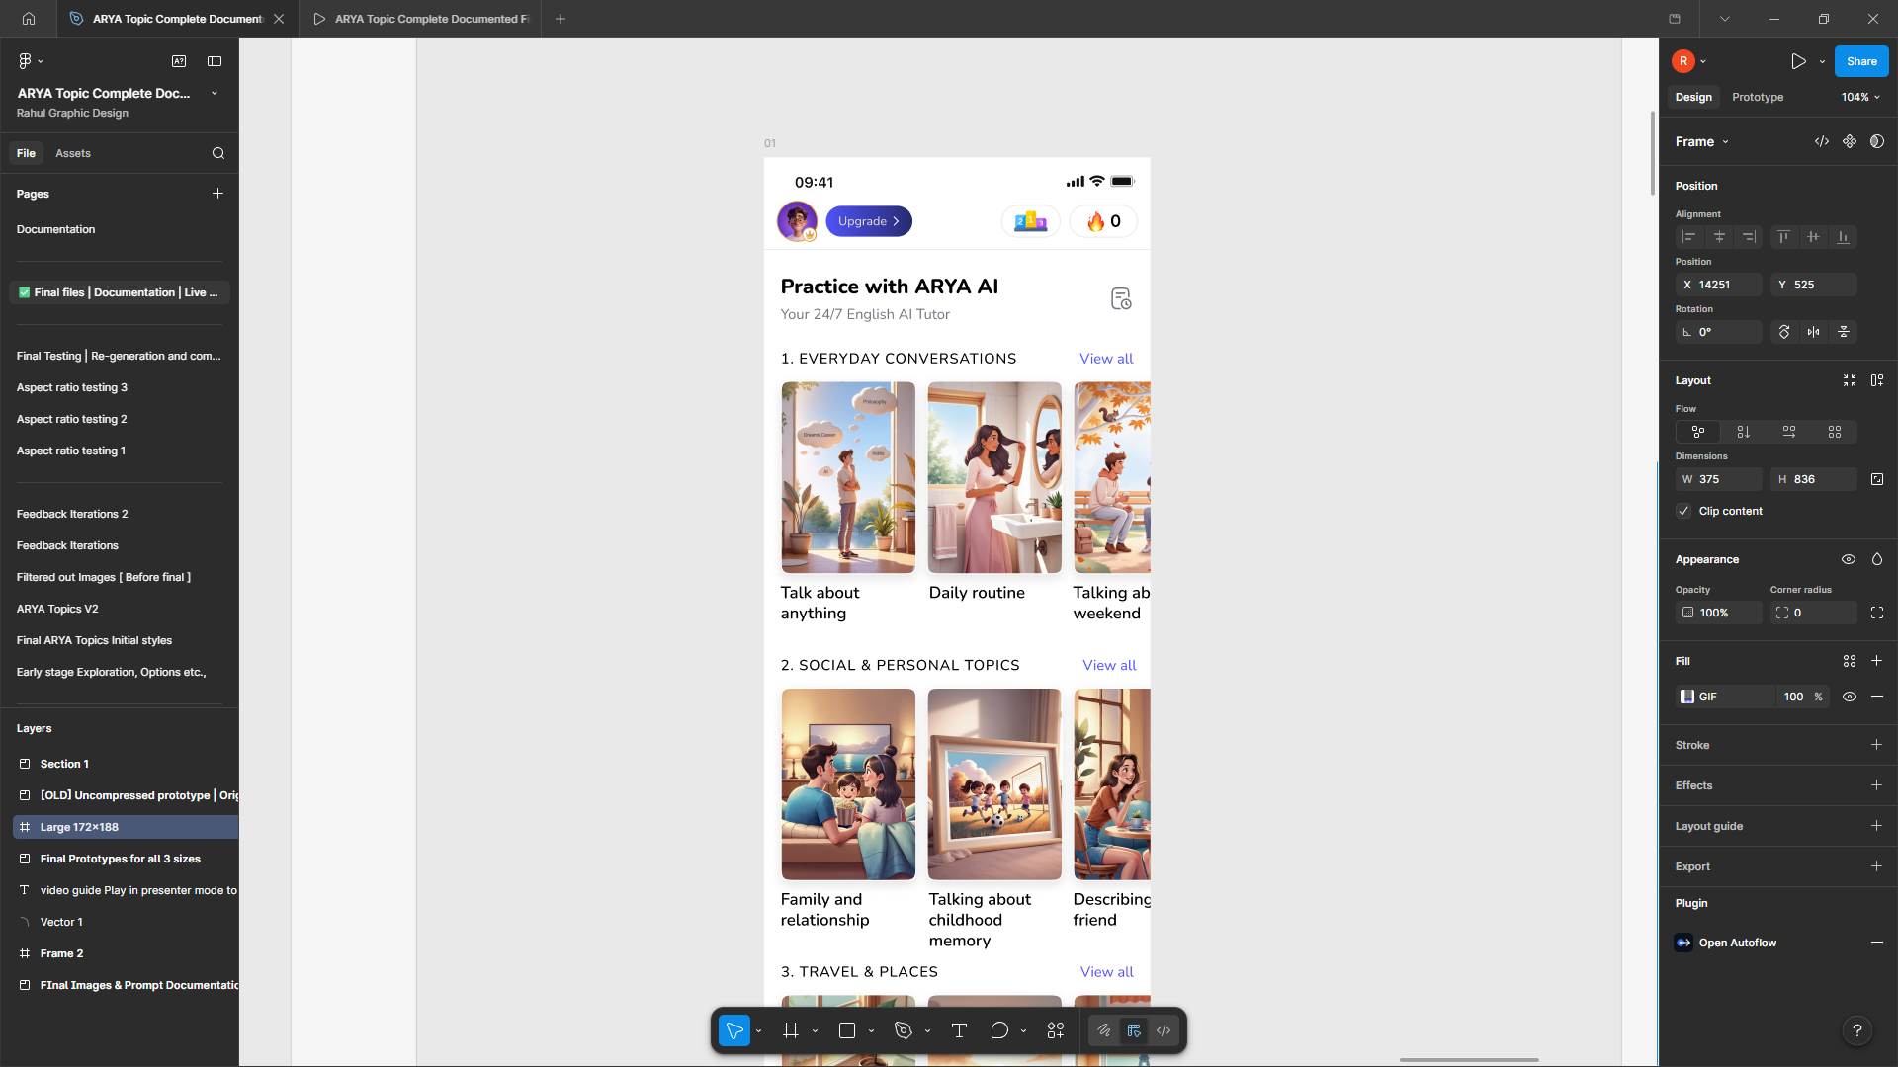Toggle Clip content checkbox

pos(1683,511)
